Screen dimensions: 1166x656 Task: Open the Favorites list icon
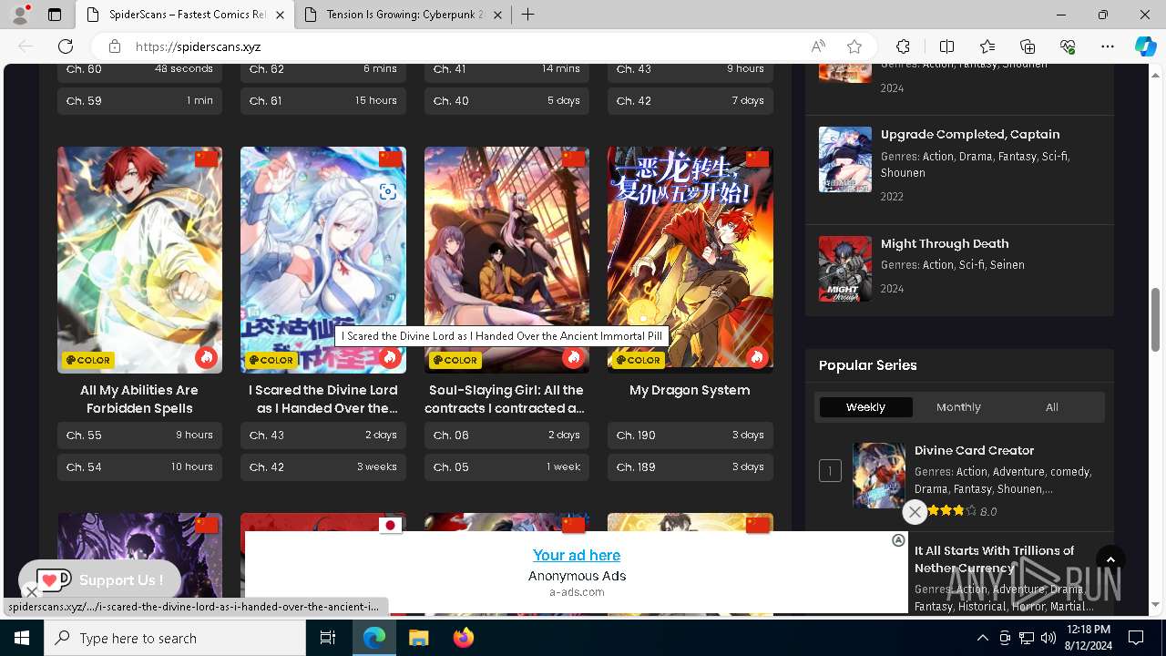(987, 46)
